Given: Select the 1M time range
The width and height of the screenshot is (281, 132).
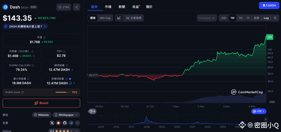Looking at the screenshot, I should point(240,18).
